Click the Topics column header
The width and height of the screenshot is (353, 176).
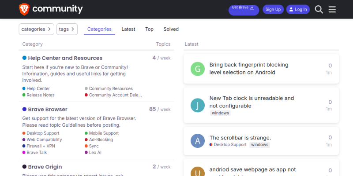(163, 44)
